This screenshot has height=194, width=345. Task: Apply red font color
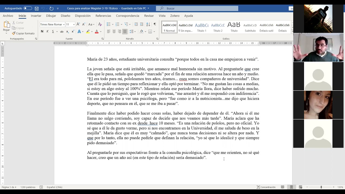(x=96, y=32)
